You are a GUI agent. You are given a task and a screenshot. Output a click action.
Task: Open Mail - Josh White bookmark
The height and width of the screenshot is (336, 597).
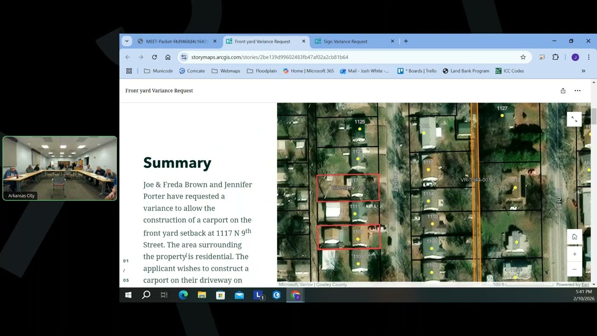tap(364, 71)
